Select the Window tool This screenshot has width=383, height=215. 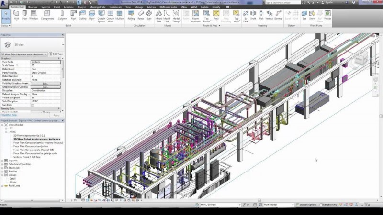coord(34,15)
